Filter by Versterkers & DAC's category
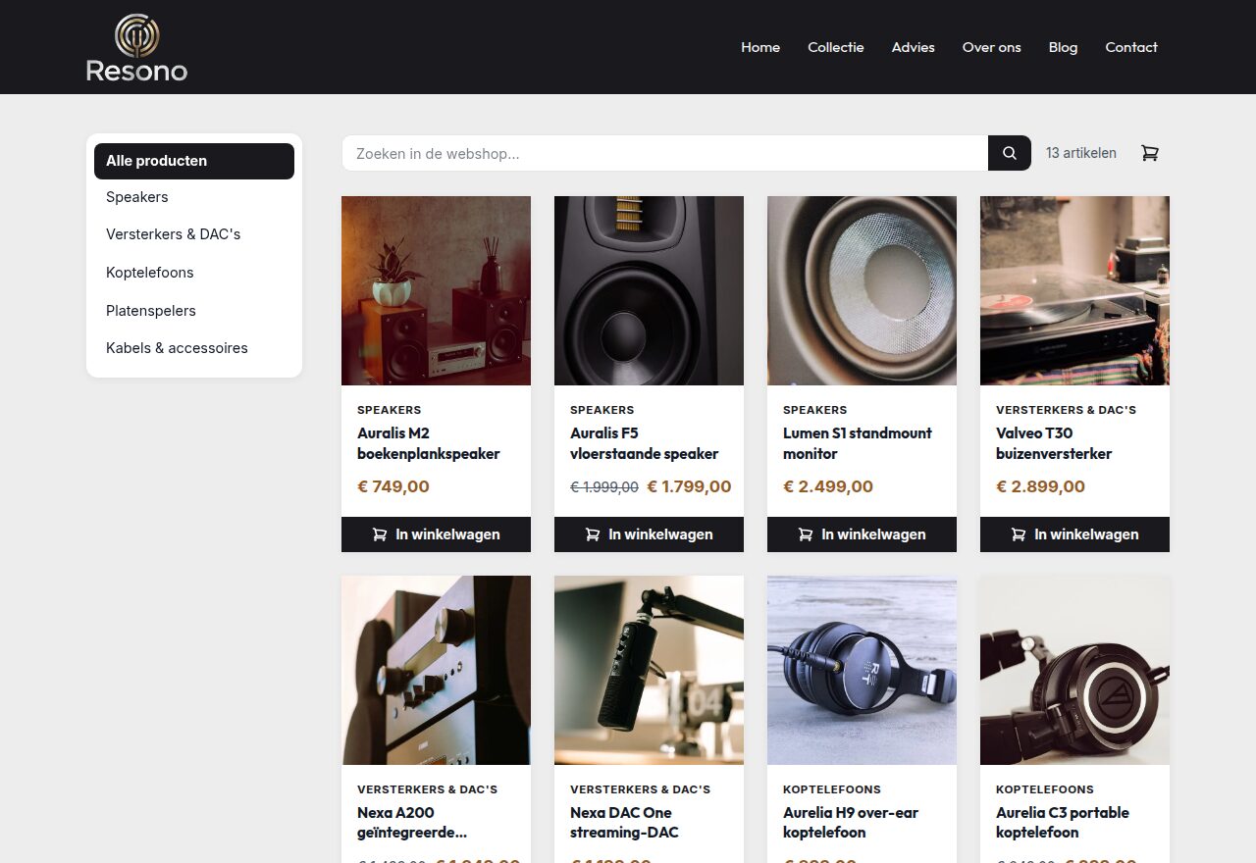The width and height of the screenshot is (1256, 863). (194, 234)
